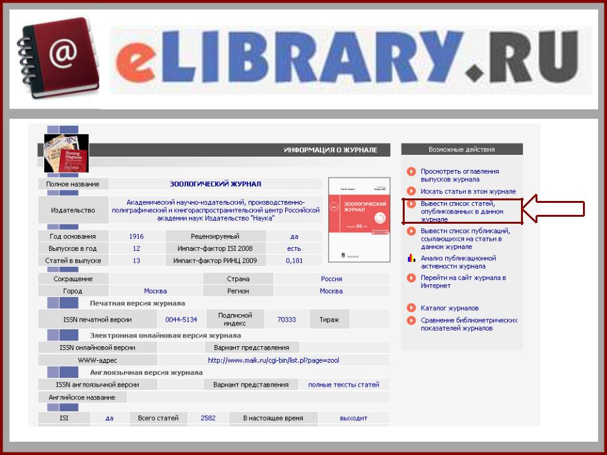This screenshot has width=607, height=455.
Task: Click the red address book icon
Action: tap(58, 58)
